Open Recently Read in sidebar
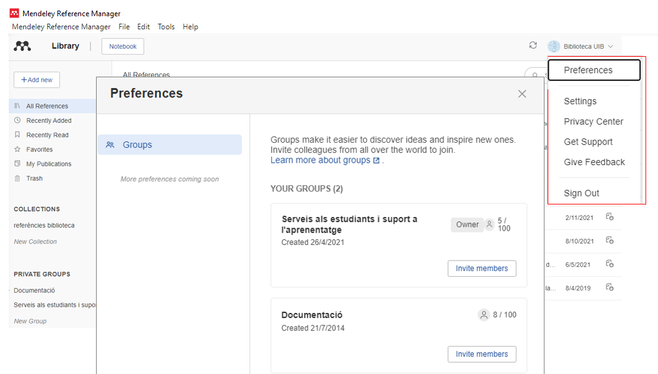 point(47,135)
